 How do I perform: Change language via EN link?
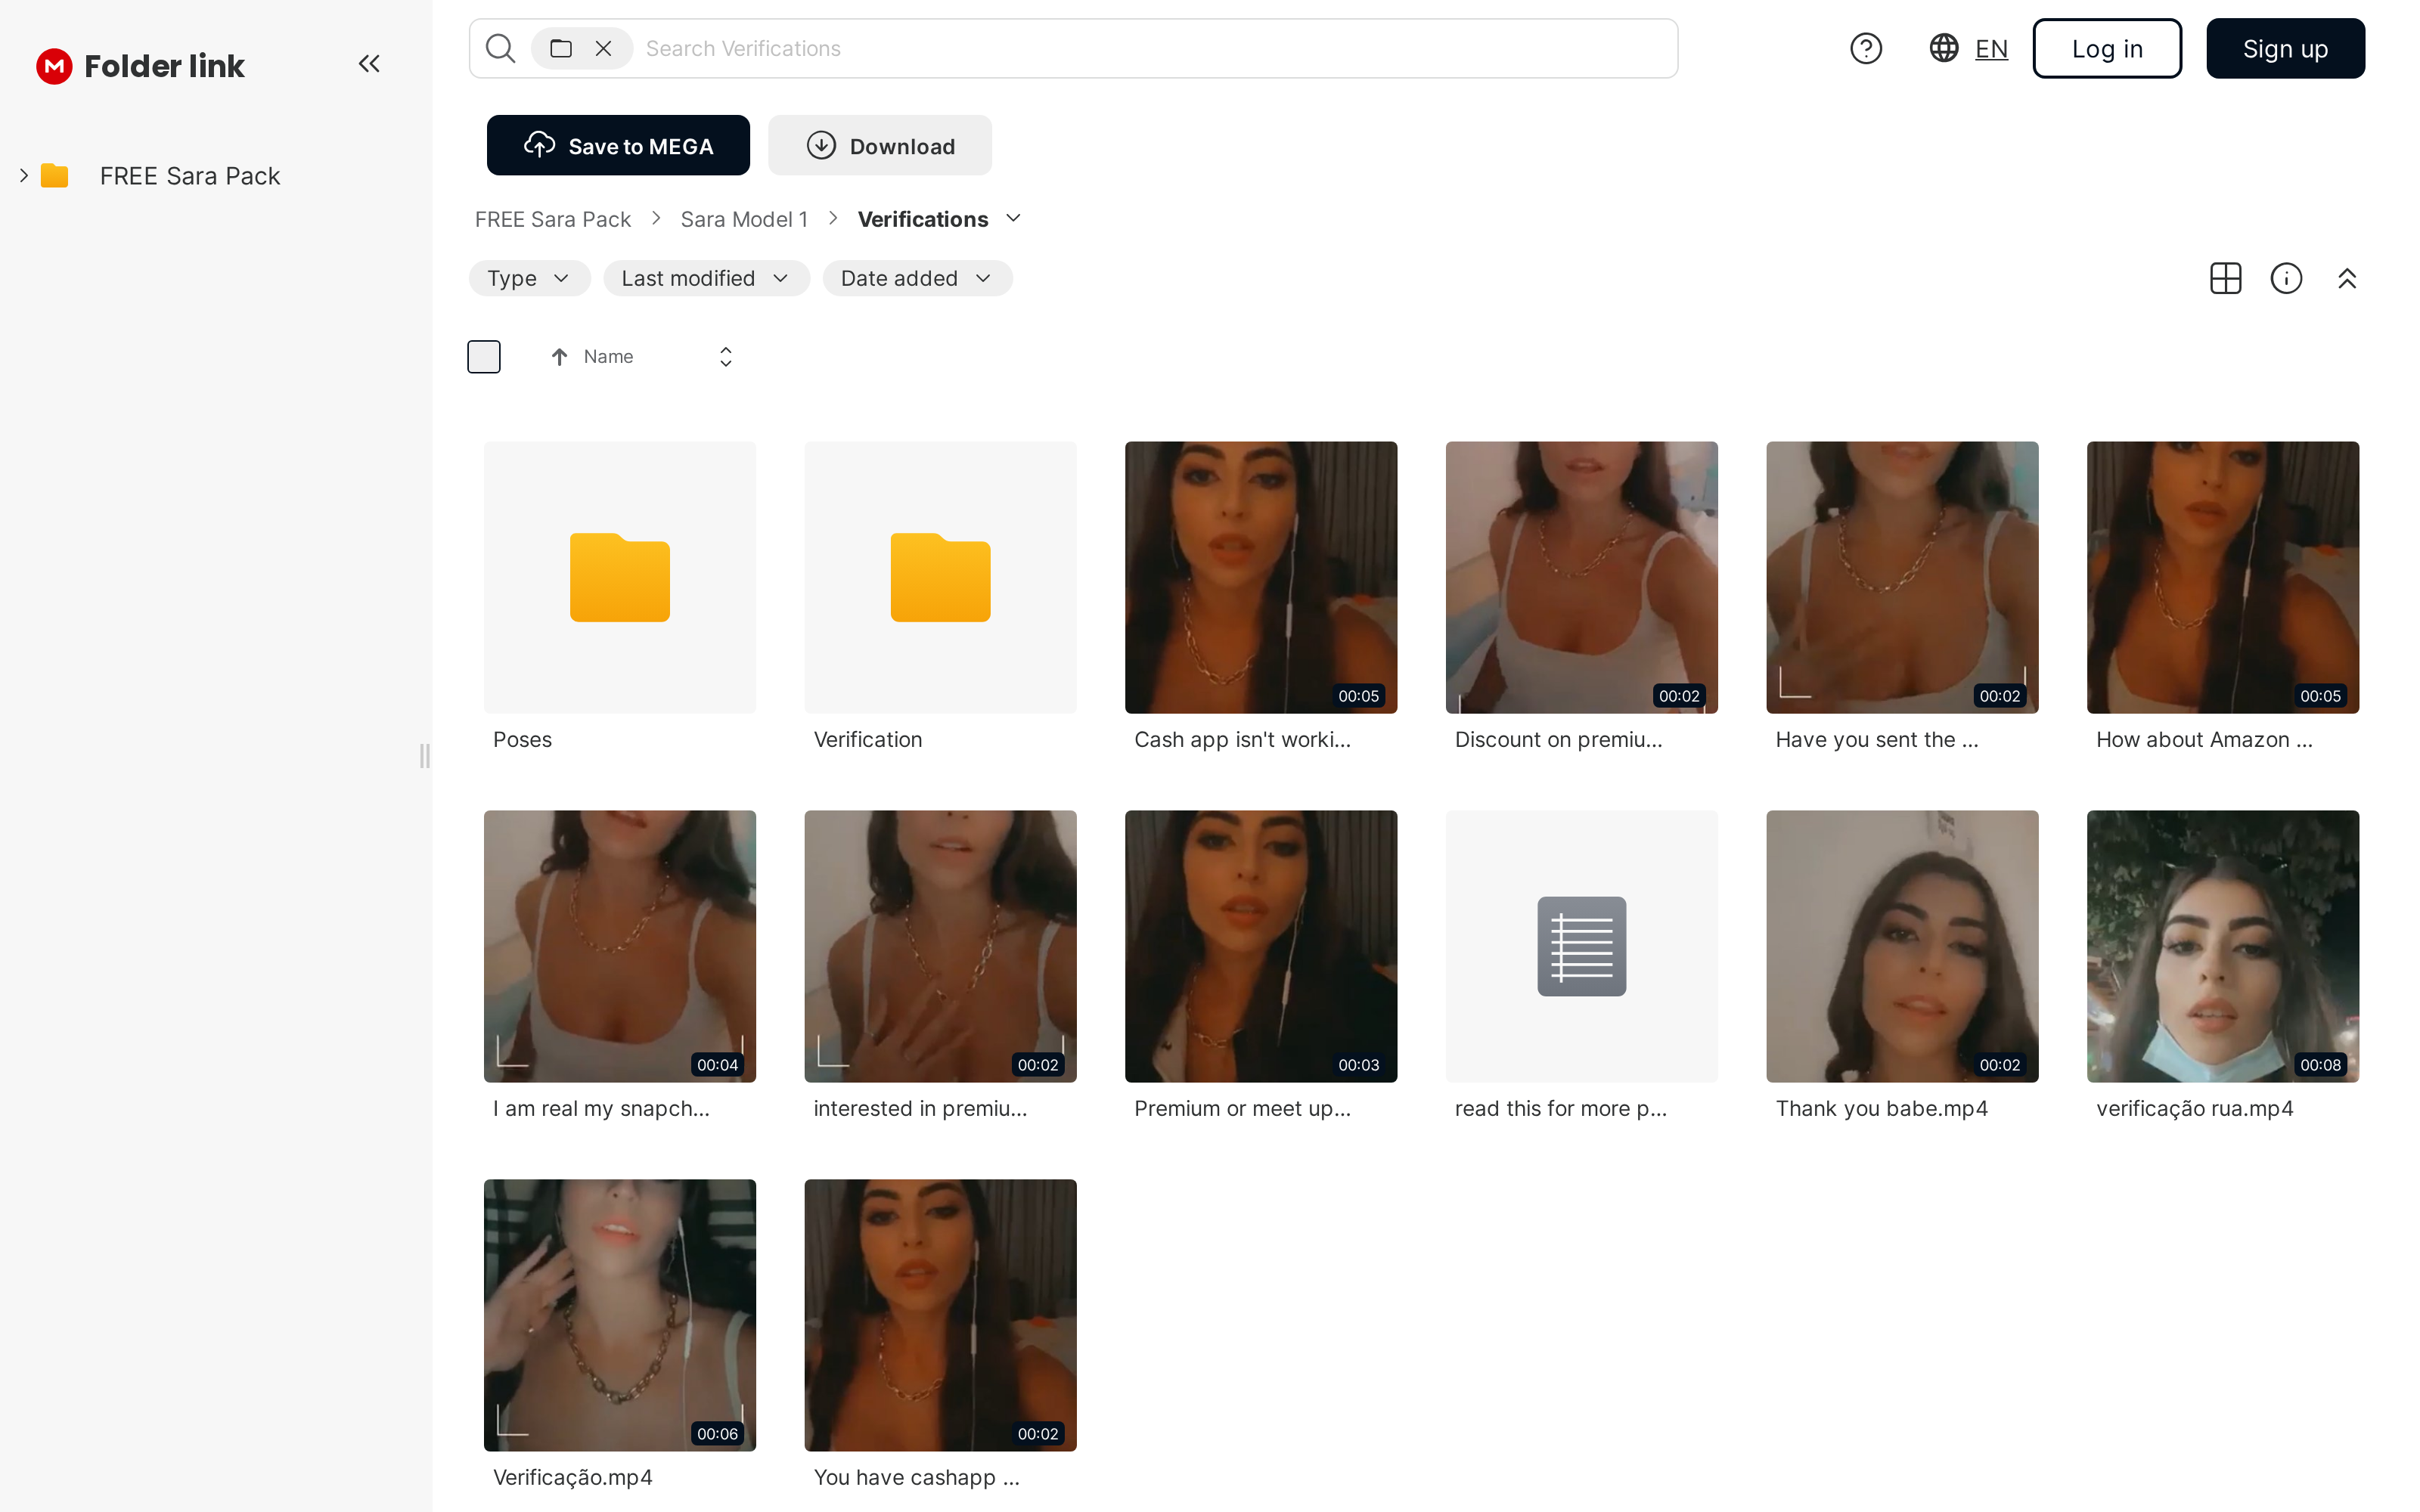coord(1991,49)
